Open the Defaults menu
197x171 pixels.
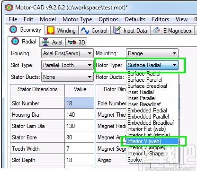click(135, 19)
